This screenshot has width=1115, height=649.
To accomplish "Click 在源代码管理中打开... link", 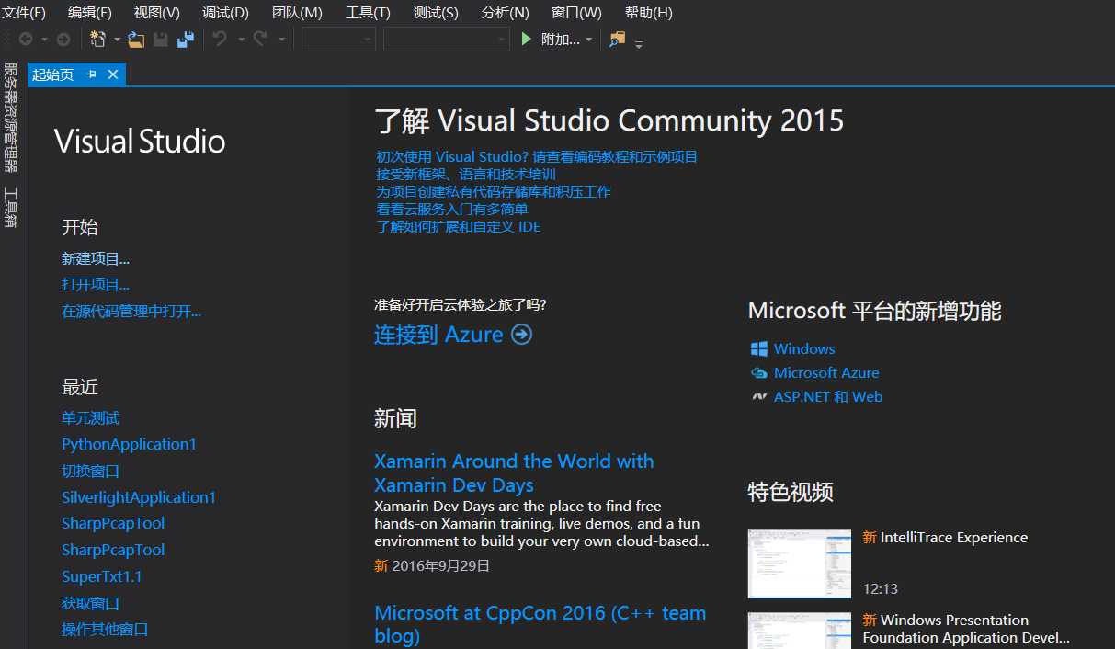I will pos(131,312).
